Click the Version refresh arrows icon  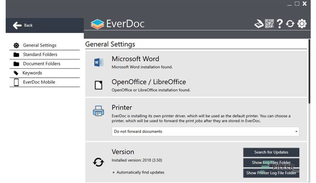99,162
